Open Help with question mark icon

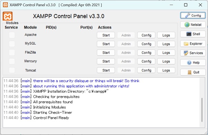pyautogui.click(x=193, y=63)
